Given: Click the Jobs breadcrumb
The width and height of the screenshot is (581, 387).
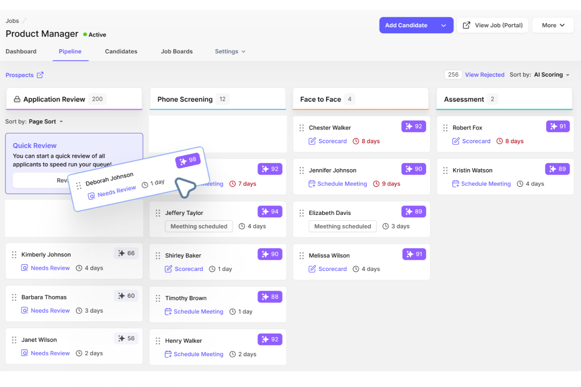Looking at the screenshot, I should 12,21.
